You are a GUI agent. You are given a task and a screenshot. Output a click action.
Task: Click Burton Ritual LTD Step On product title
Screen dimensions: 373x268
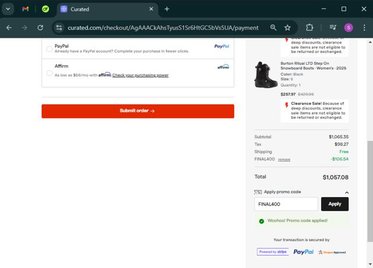[x=313, y=66]
